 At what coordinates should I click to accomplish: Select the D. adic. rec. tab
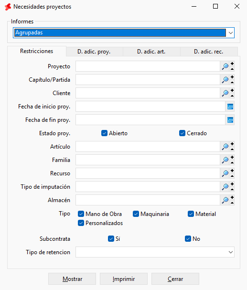[x=209, y=52]
